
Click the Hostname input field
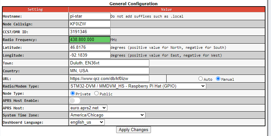click(90, 16)
